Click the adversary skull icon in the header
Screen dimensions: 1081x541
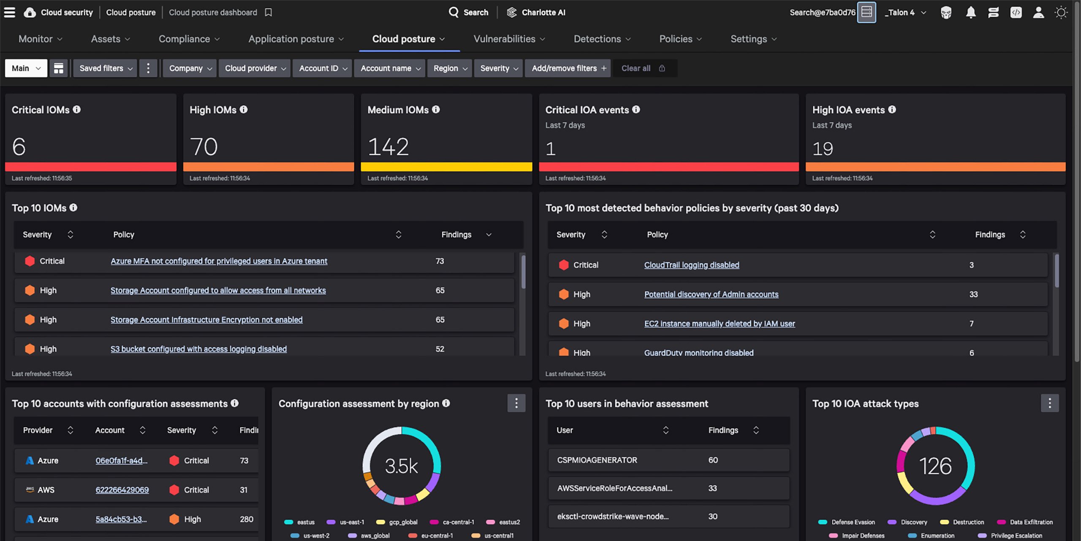tap(946, 12)
